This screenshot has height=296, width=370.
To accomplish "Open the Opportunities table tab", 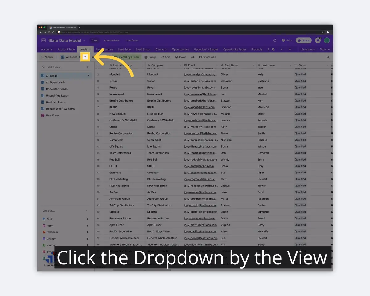I will pos(180,49).
